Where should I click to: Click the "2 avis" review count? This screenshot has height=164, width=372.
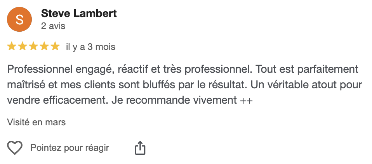[x=53, y=26]
